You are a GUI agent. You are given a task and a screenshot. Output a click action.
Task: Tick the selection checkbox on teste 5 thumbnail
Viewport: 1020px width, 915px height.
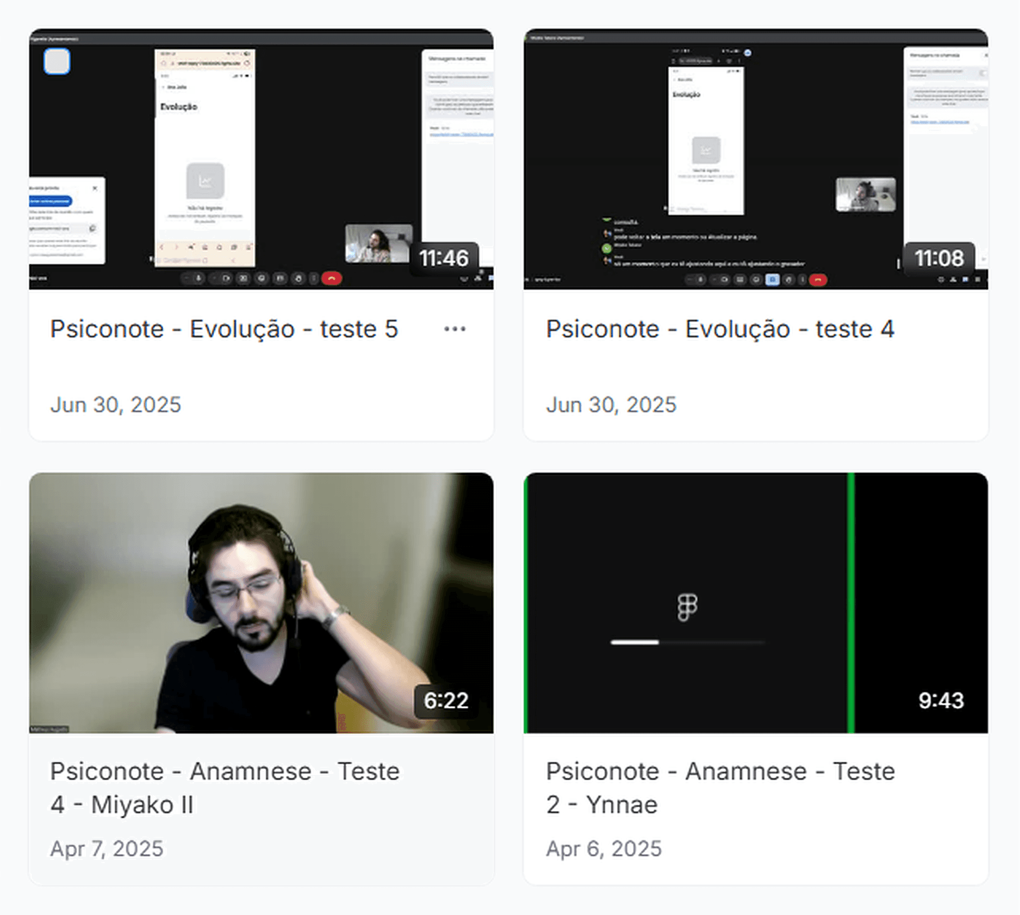point(57,62)
